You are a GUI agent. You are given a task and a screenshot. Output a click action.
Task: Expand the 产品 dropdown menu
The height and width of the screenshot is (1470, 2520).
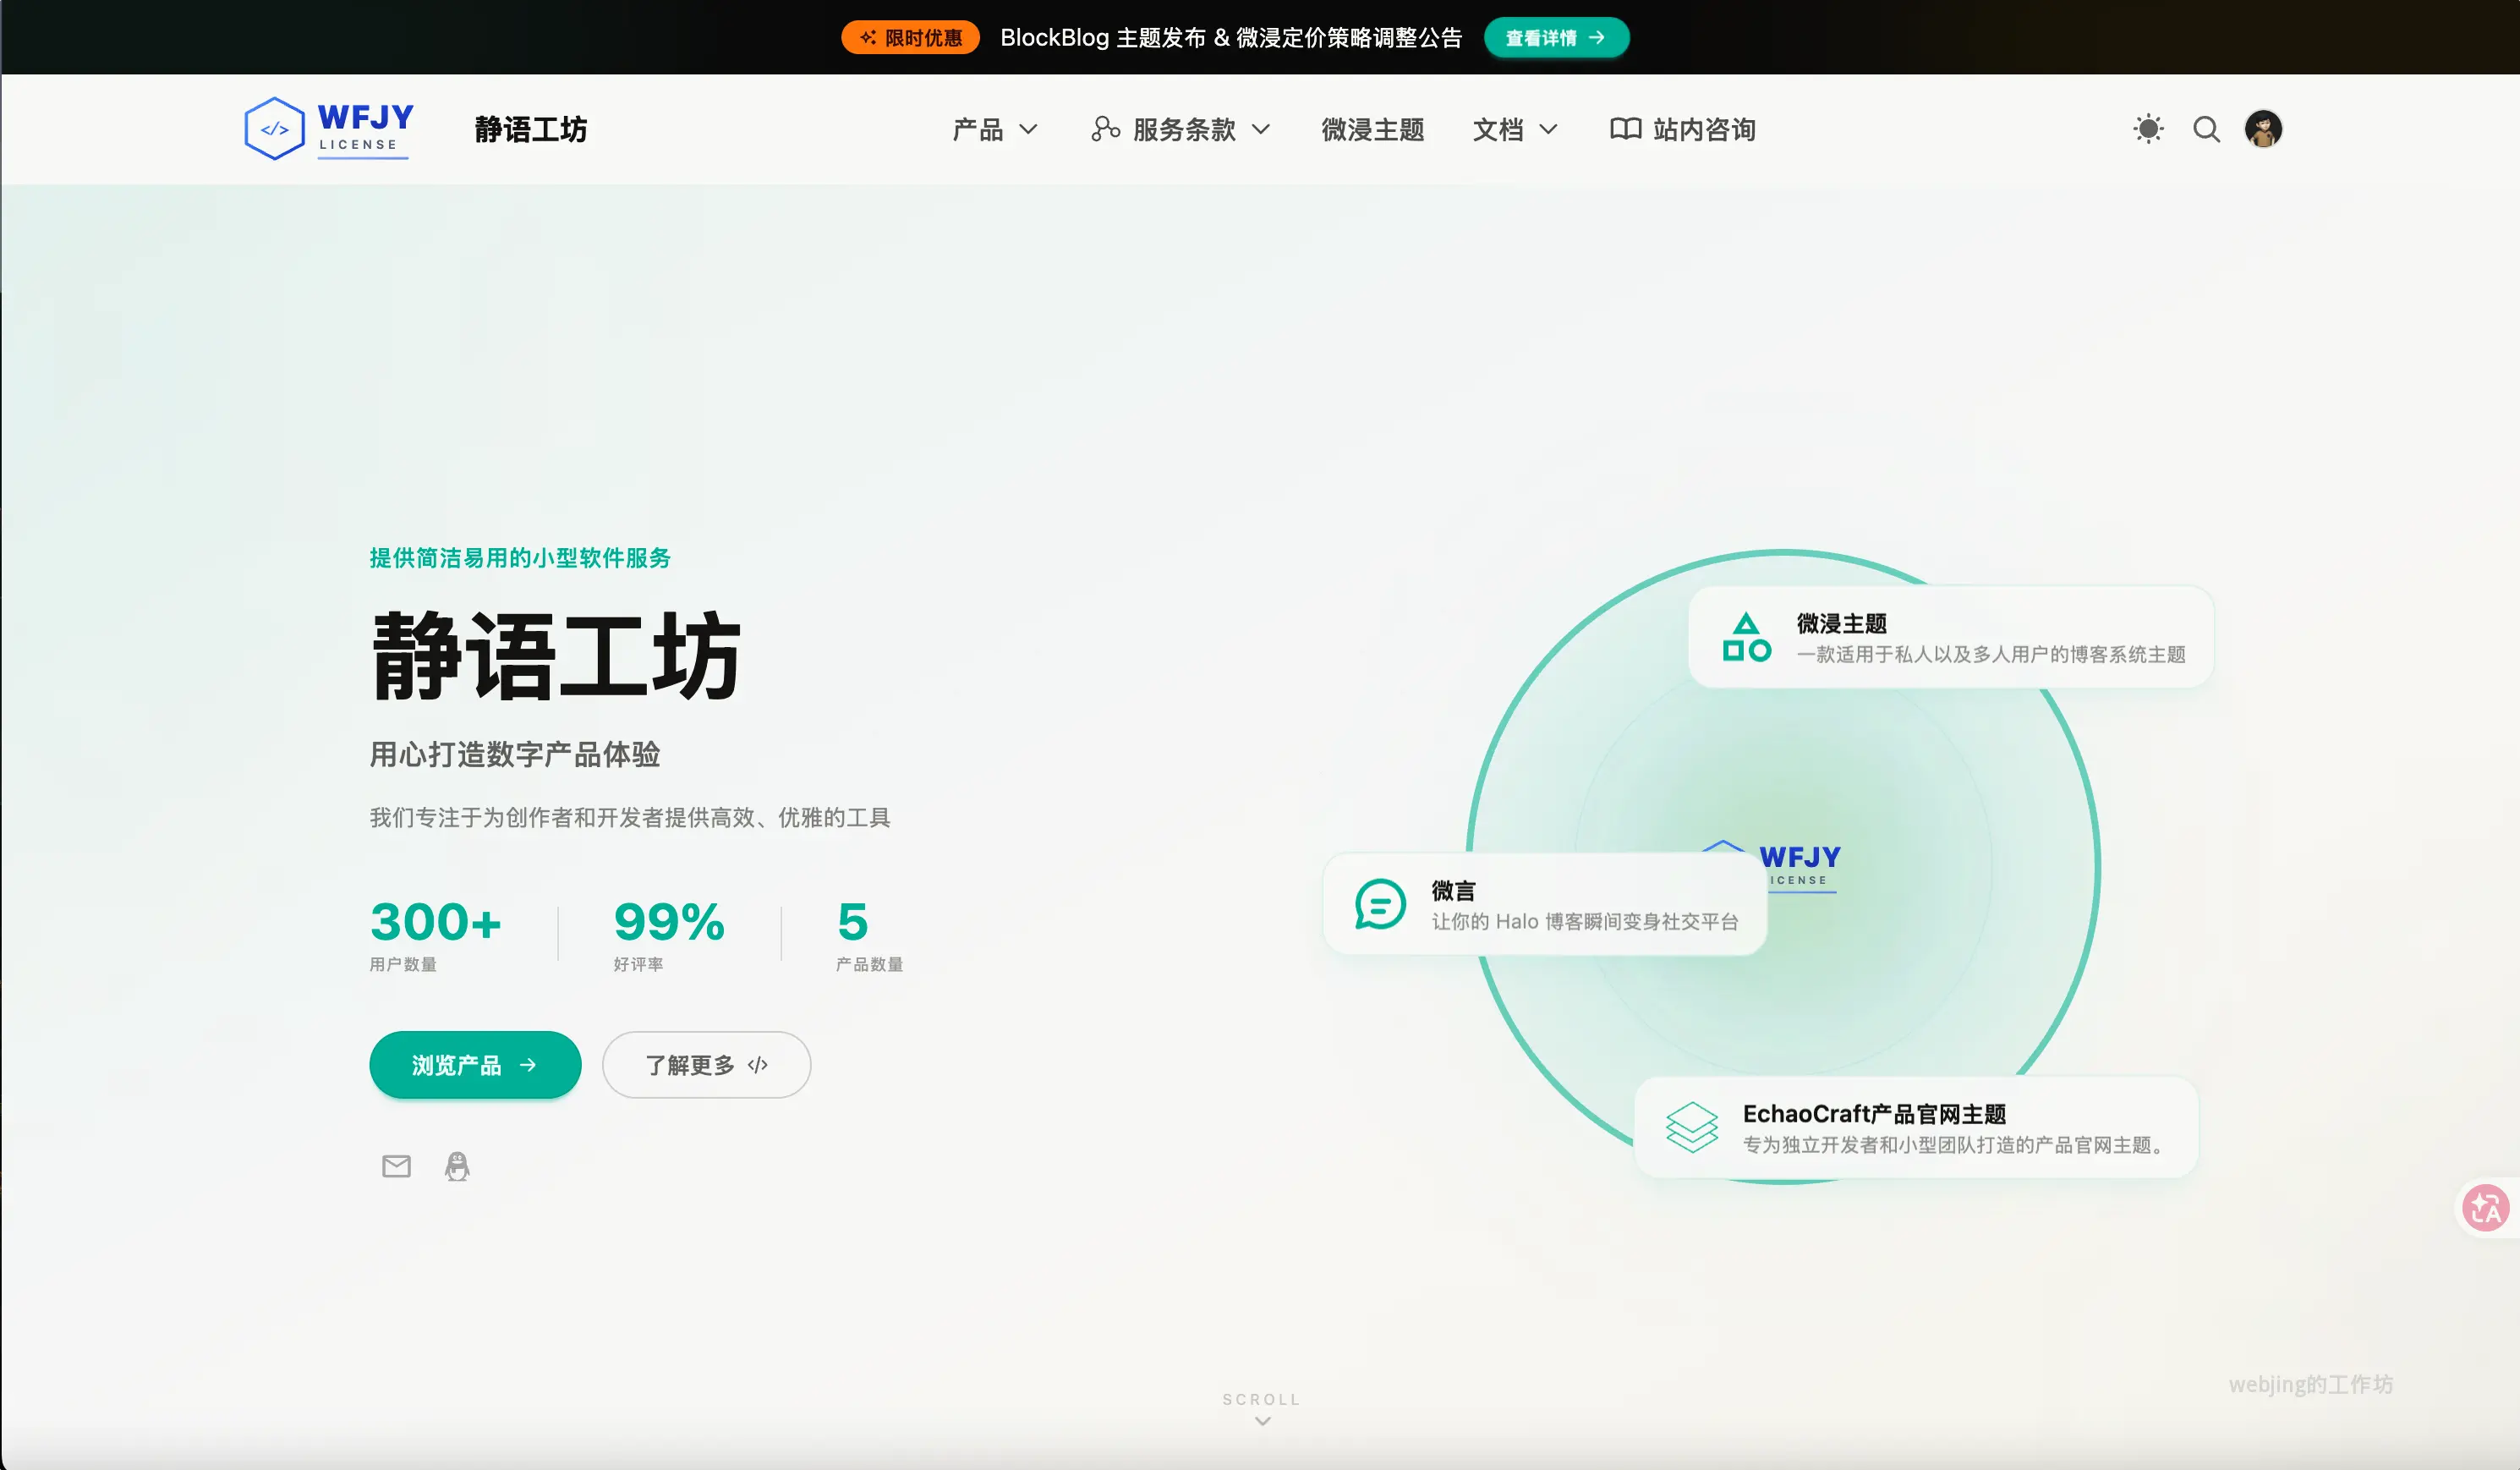[x=995, y=129]
